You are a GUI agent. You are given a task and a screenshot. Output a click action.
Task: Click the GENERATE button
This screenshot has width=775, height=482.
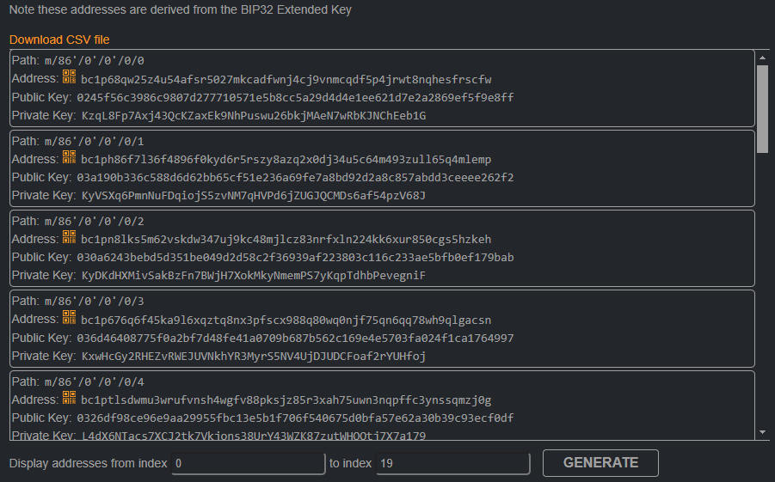(600, 463)
